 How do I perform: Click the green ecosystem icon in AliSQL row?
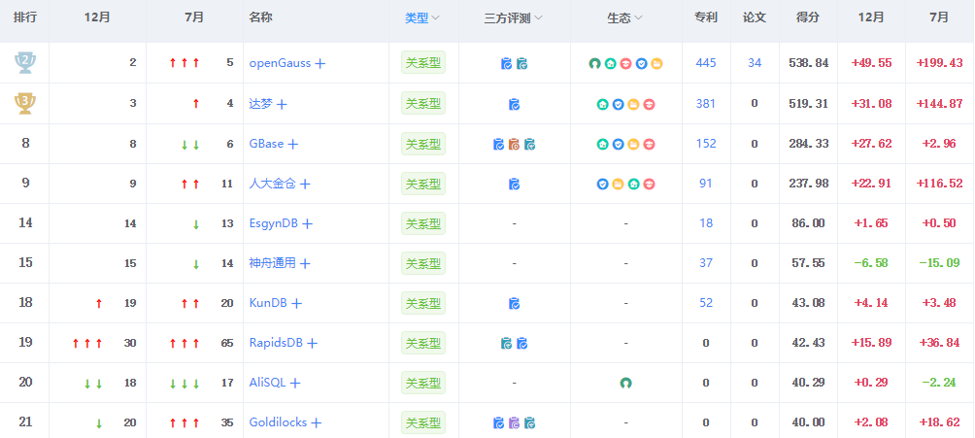tap(625, 383)
